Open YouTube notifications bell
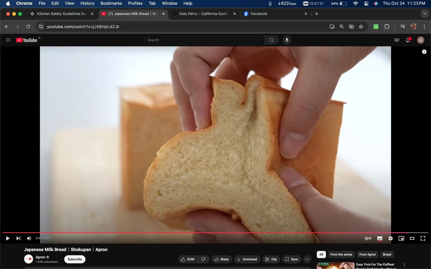The height and width of the screenshot is (269, 431). 408,40
